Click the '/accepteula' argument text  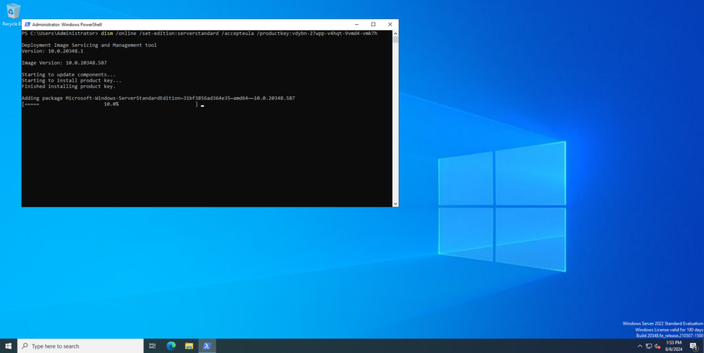click(237, 33)
